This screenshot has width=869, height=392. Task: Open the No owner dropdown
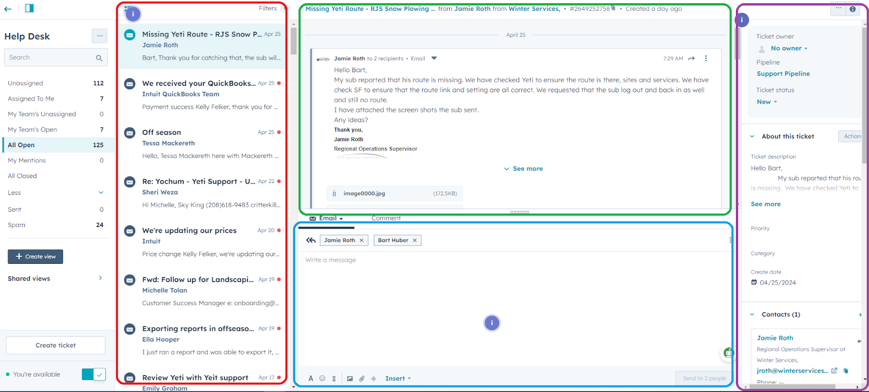[x=789, y=48]
